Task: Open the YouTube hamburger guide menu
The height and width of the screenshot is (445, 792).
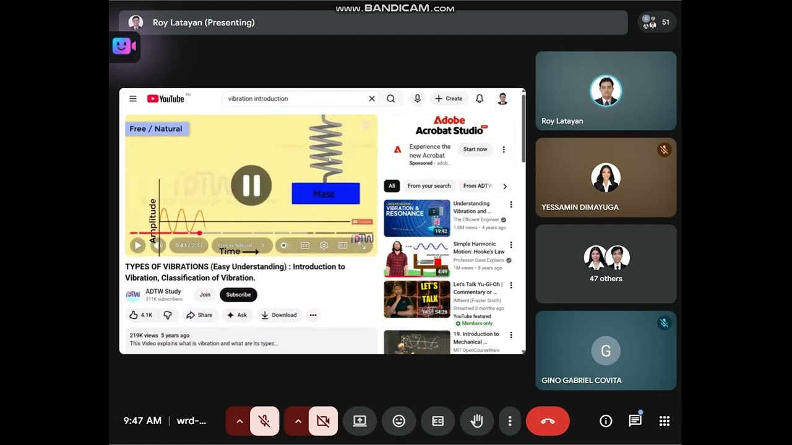Action: (x=132, y=99)
